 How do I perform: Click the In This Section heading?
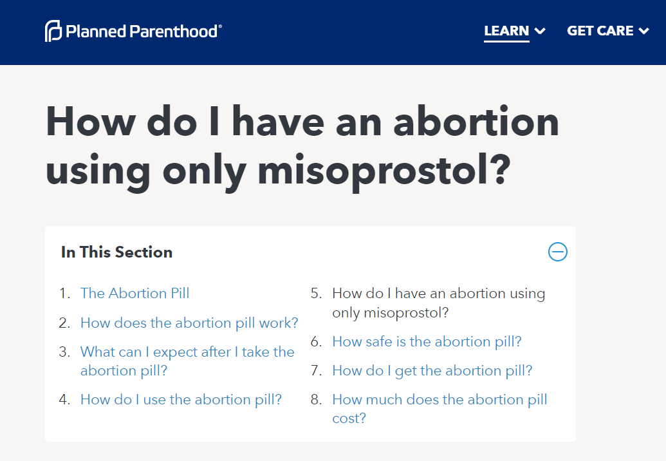click(x=116, y=252)
